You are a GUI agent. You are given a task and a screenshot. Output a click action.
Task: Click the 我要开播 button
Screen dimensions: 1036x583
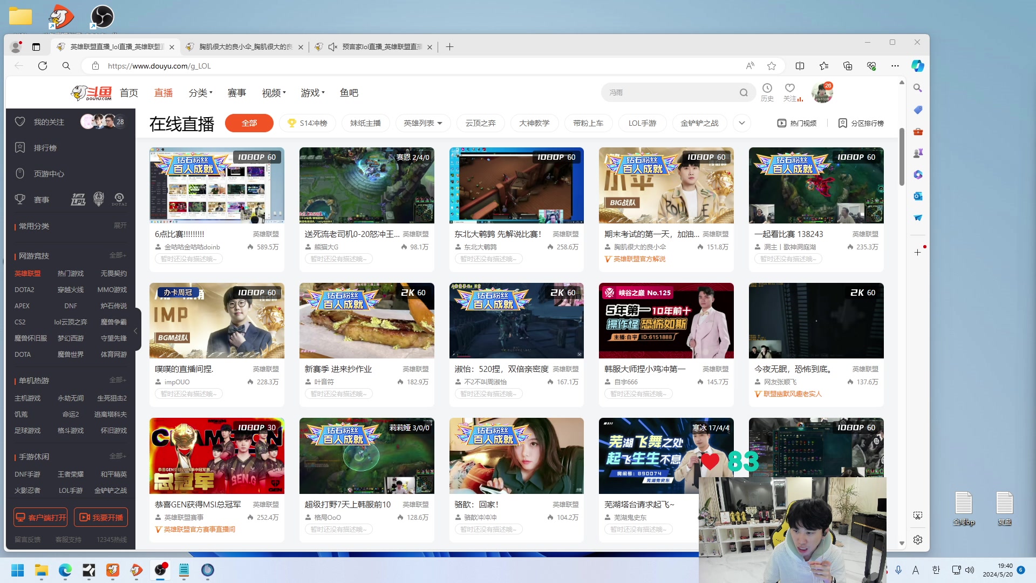tap(101, 517)
